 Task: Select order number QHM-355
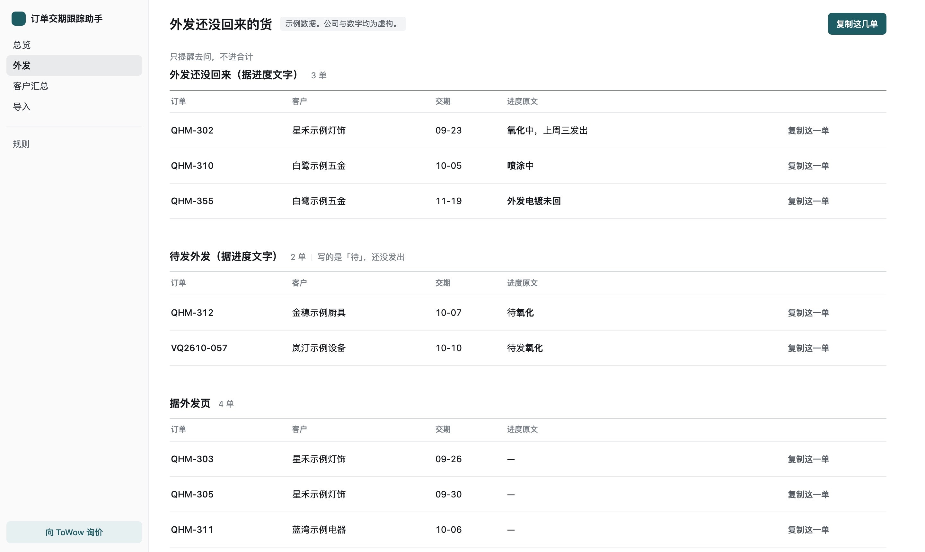[192, 201]
